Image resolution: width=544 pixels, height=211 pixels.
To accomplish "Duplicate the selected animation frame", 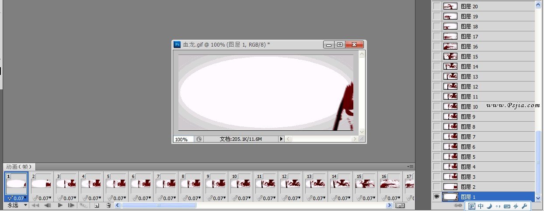I will point(97,205).
